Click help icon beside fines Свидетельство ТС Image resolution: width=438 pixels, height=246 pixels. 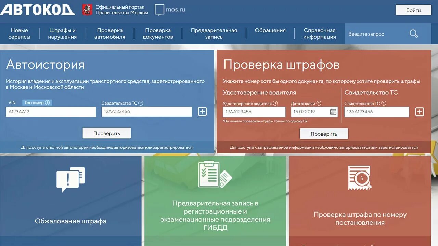click(384, 103)
